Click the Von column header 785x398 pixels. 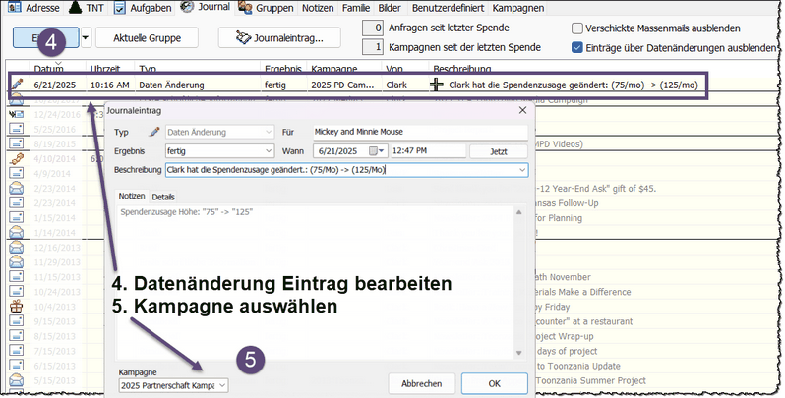[x=394, y=68]
